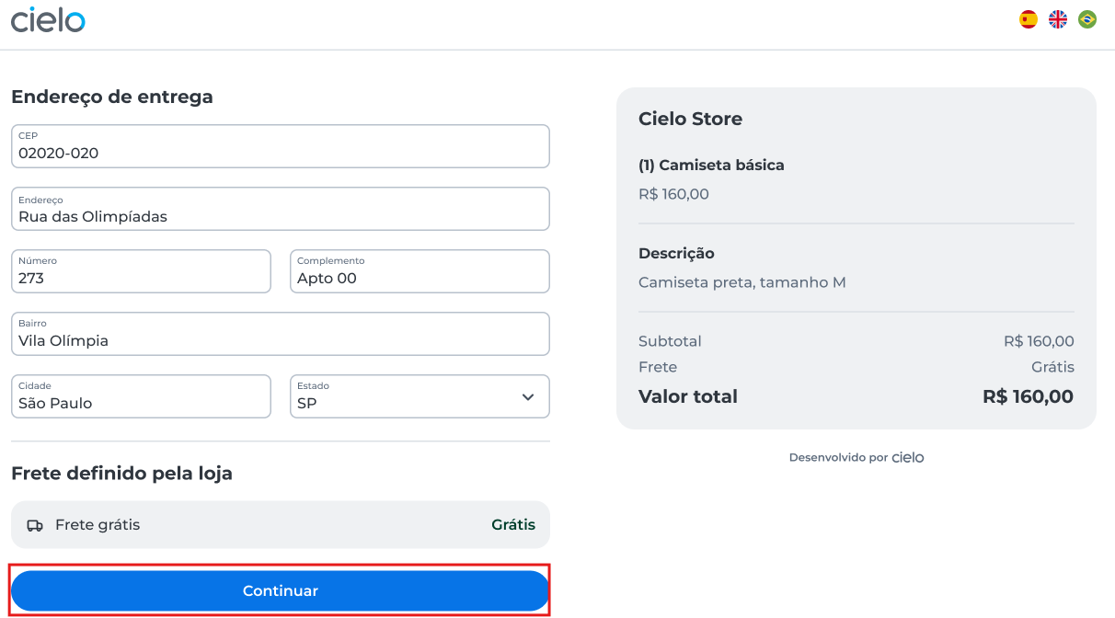Click Camiseta preta, tamanho M text
Viewport: 1115px width, 618px height.
[x=742, y=282]
